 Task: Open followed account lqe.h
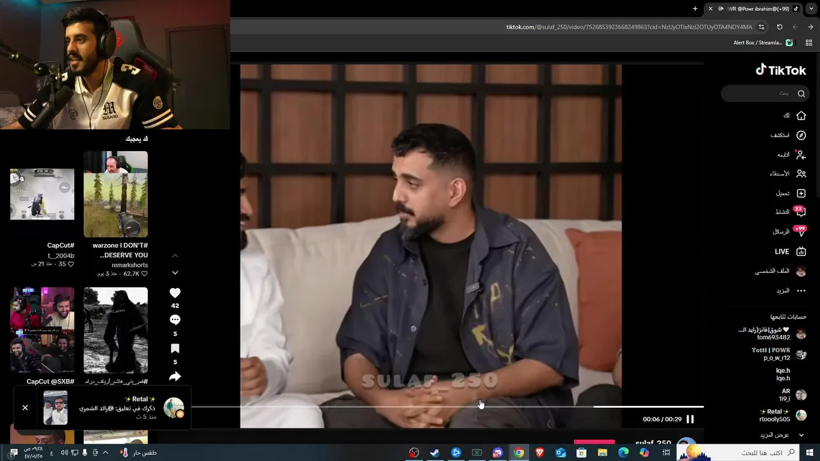pyautogui.click(x=783, y=375)
